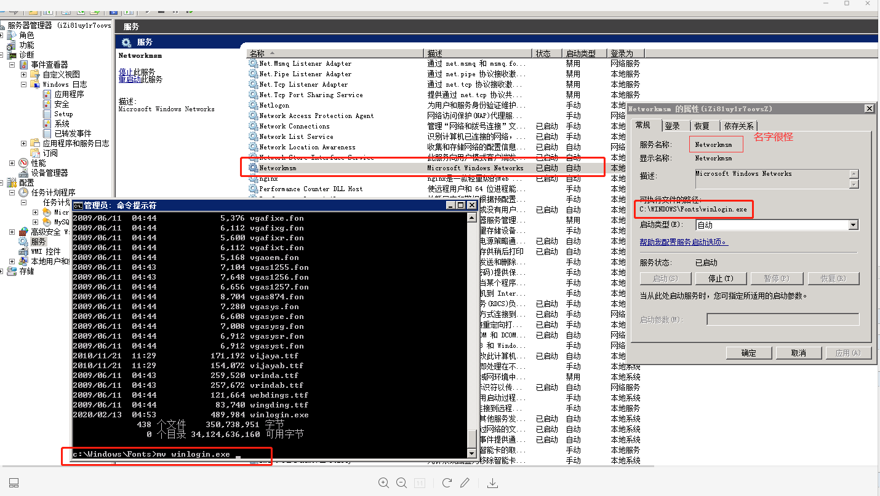Collapse the Windows 日志 node
Screen dimensions: 880x496
pos(24,84)
